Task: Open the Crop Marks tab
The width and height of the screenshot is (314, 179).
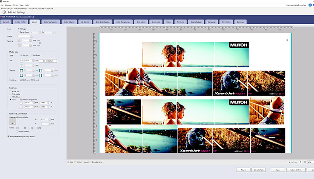Action: click(x=141, y=22)
